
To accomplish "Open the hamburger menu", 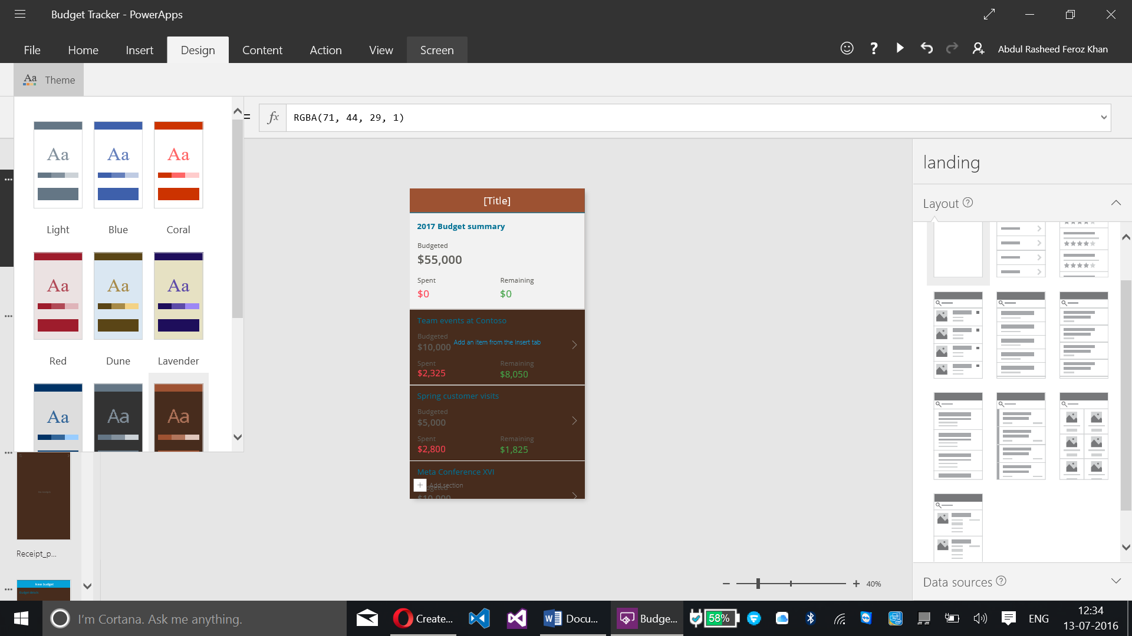I will coord(20,14).
